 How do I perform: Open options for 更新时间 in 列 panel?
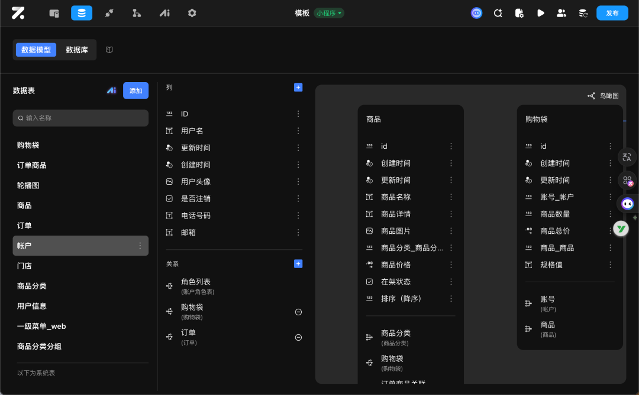pyautogui.click(x=298, y=148)
